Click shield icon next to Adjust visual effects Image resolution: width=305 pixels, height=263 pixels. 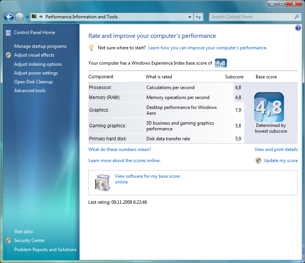[x=8, y=55]
